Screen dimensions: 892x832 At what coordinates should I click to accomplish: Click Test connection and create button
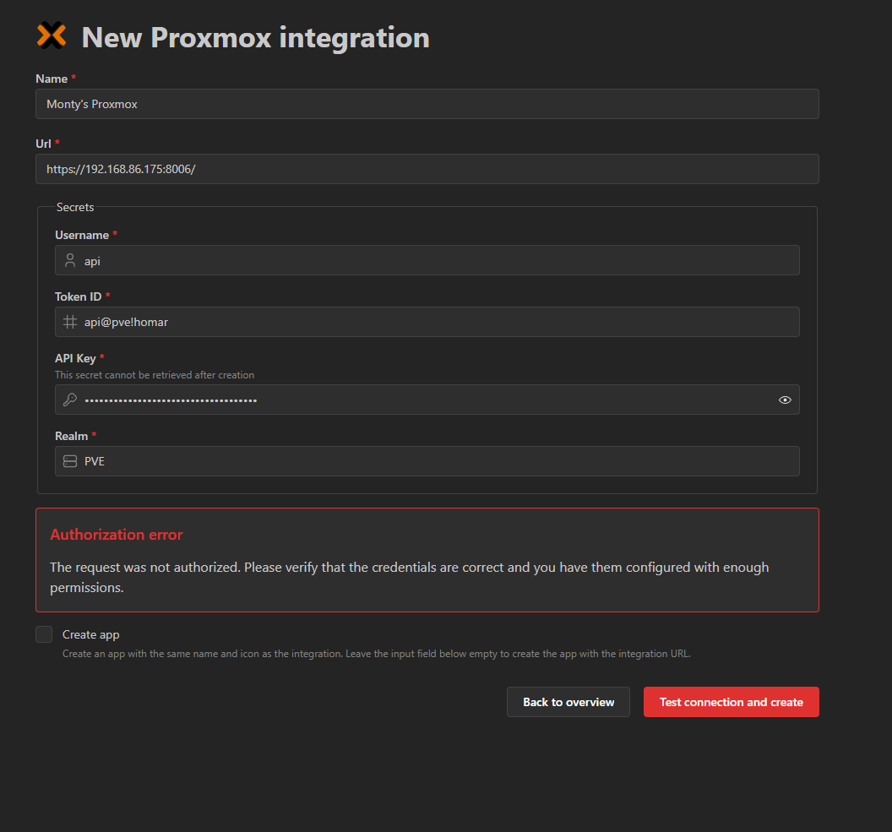tap(731, 702)
